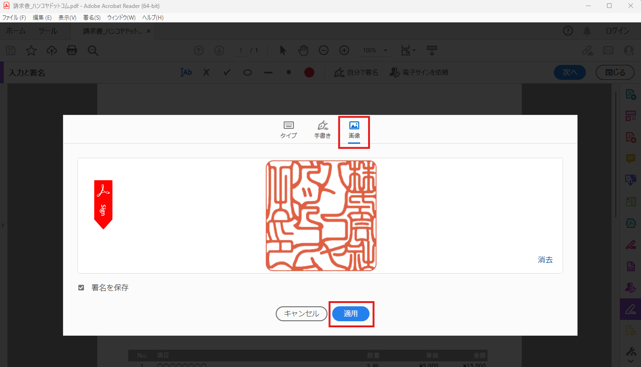Click the star to favorite the document
The height and width of the screenshot is (367, 641).
[x=31, y=50]
